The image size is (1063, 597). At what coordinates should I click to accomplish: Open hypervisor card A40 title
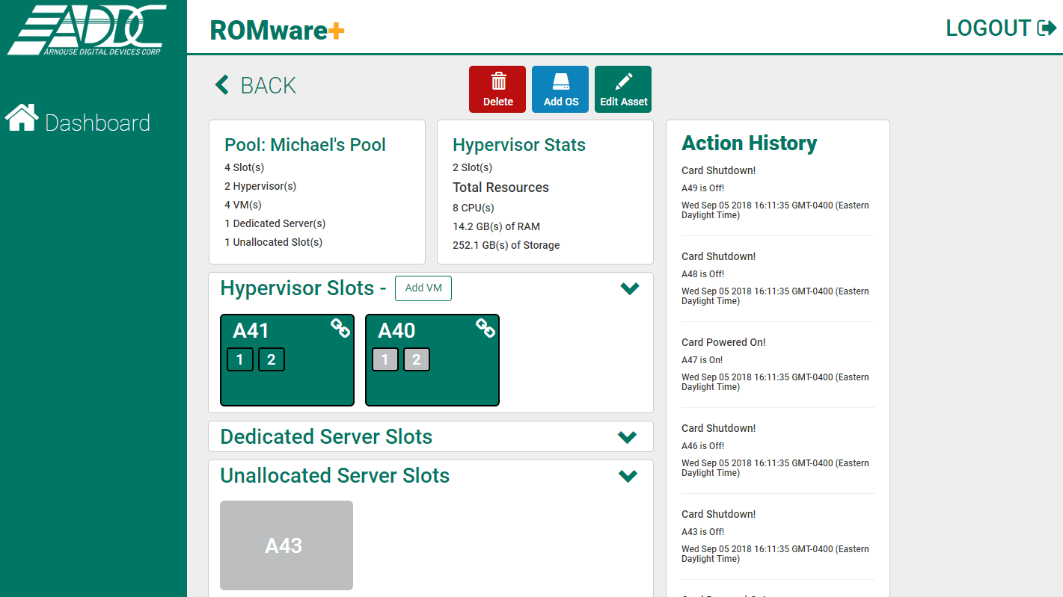396,331
